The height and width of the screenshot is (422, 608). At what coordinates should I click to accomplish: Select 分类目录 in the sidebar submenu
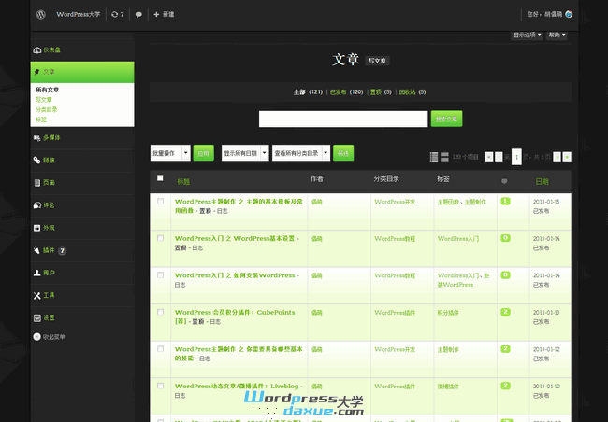(x=47, y=110)
